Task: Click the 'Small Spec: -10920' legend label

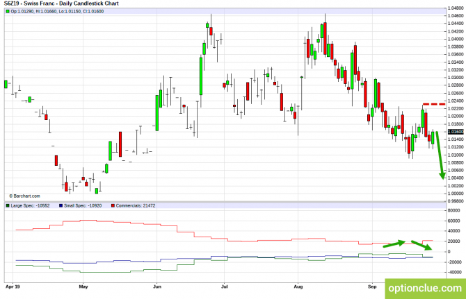Action: coord(83,205)
